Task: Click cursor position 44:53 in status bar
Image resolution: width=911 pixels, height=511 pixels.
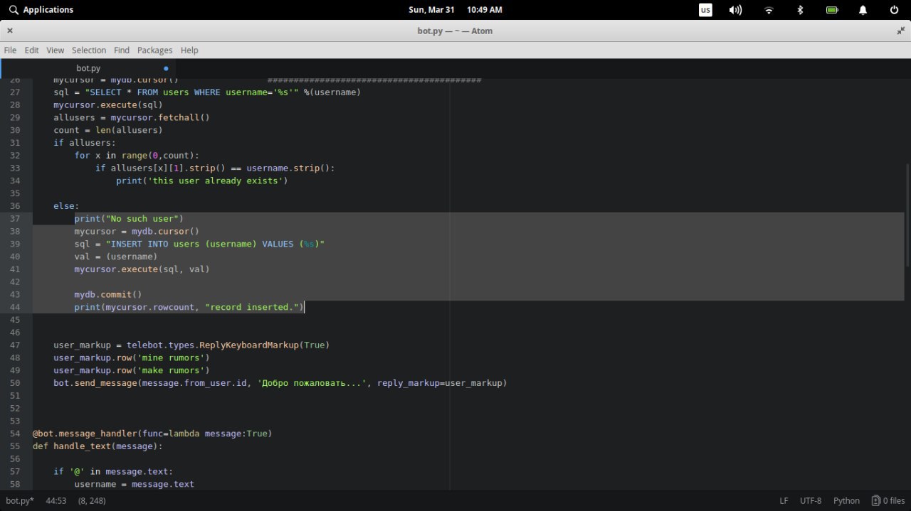Action: click(x=56, y=500)
